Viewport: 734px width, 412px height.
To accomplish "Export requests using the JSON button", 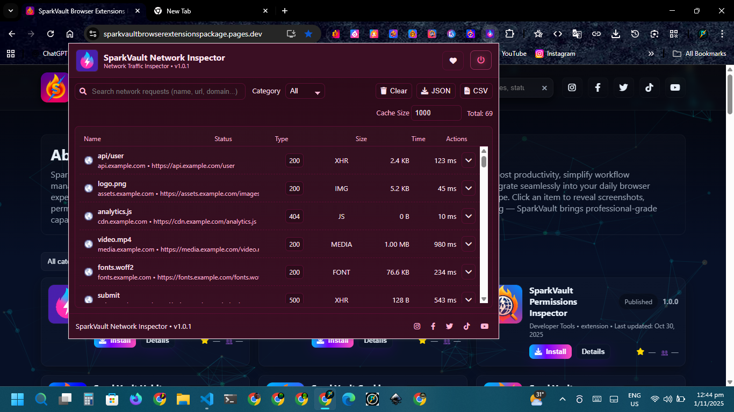I will (x=436, y=91).
